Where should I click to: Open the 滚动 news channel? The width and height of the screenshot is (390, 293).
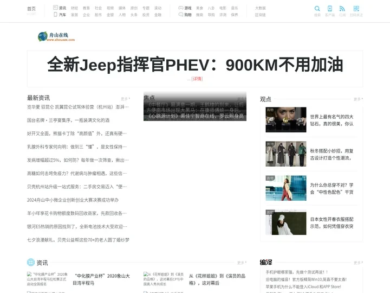(158, 8)
